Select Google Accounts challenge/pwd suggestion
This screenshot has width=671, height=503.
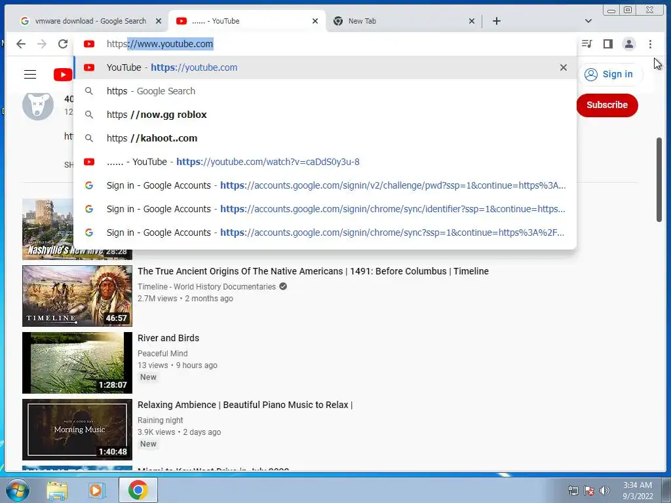coord(325,185)
